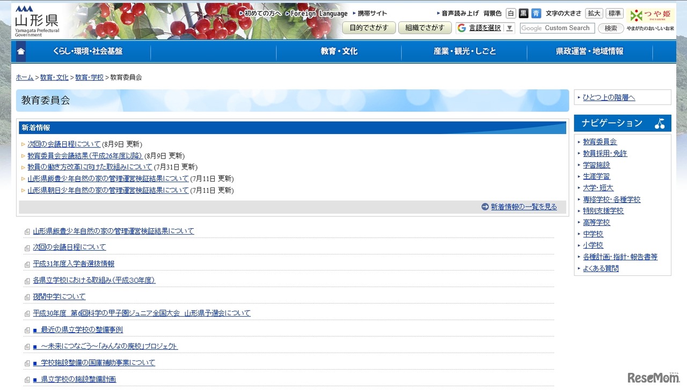Viewport: 687px width, 390px height.
Task: Enlarge text size with 拡大 button
Action: pos(594,13)
